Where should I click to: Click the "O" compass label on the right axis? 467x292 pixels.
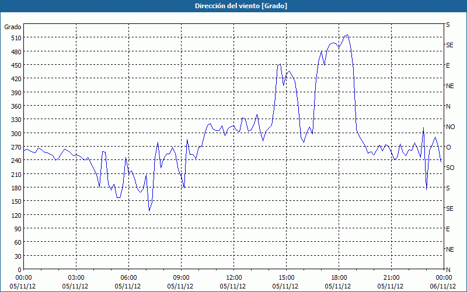[448, 147]
